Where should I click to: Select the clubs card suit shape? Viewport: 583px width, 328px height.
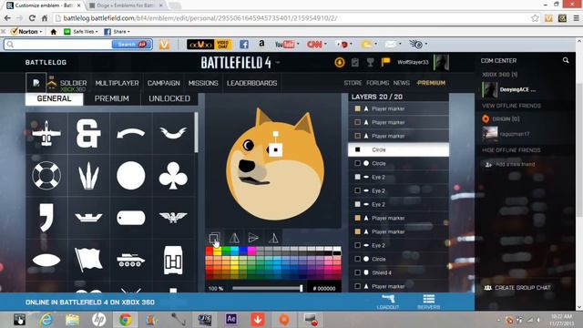[x=173, y=176]
